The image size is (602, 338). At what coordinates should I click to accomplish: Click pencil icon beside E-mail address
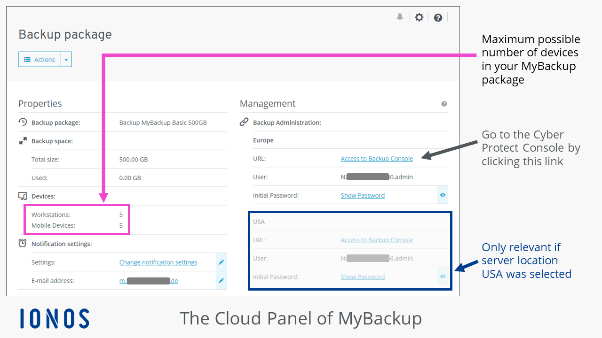coord(221,281)
